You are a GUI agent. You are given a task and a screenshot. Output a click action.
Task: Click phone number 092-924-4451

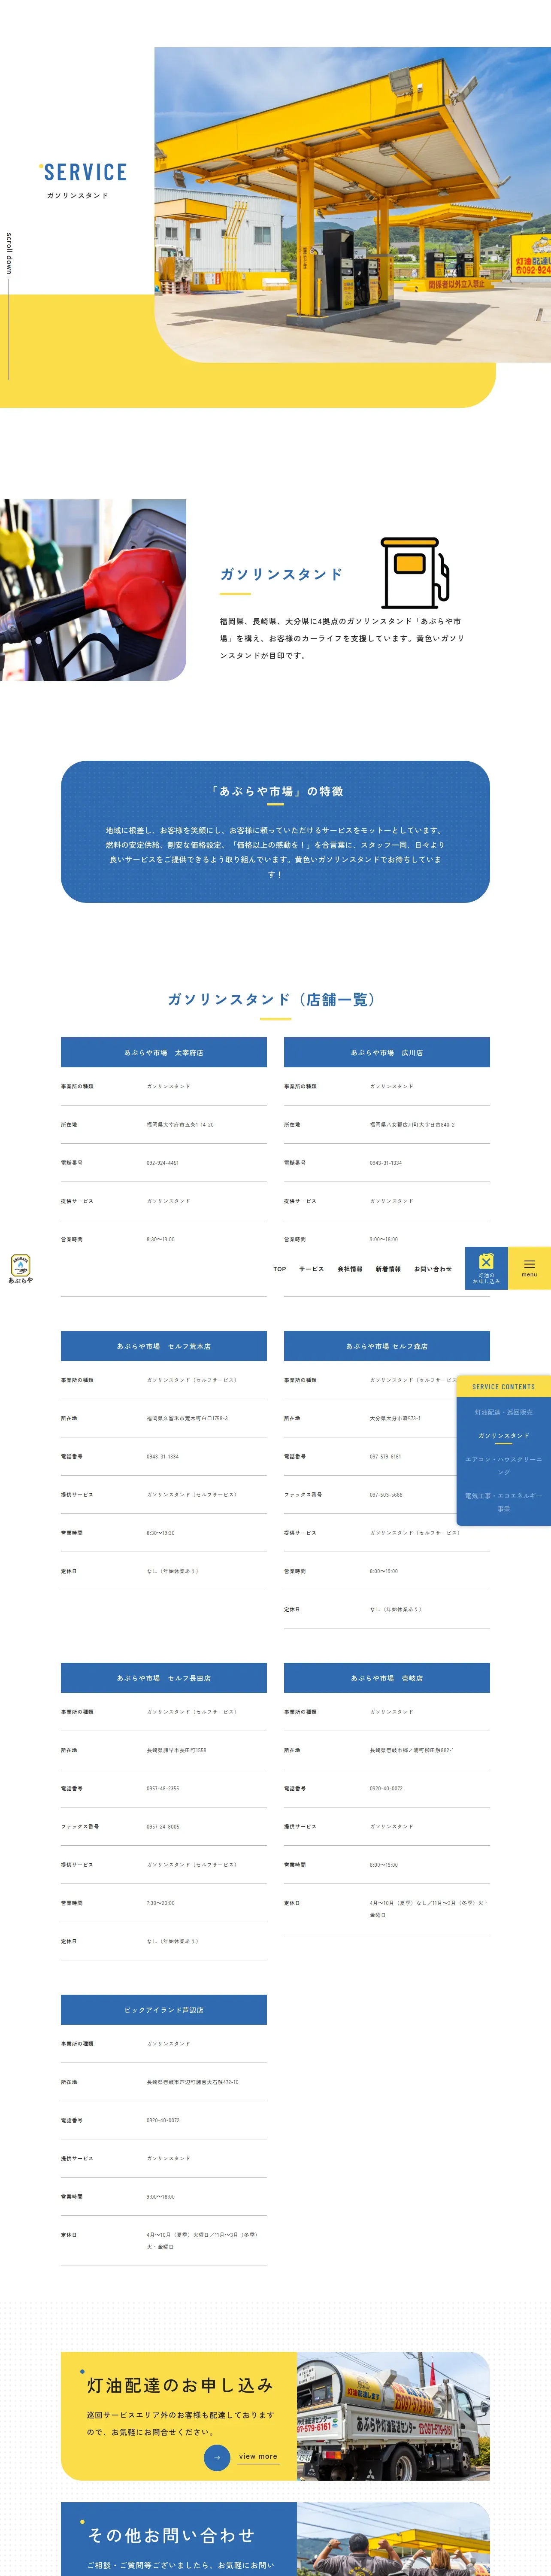pyautogui.click(x=163, y=1163)
